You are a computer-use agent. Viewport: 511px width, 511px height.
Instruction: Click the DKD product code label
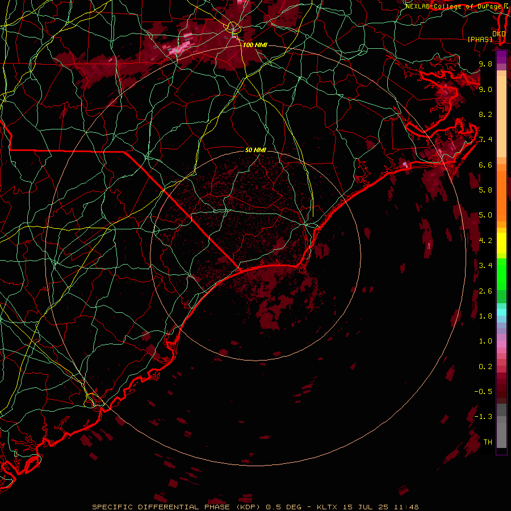(499, 33)
